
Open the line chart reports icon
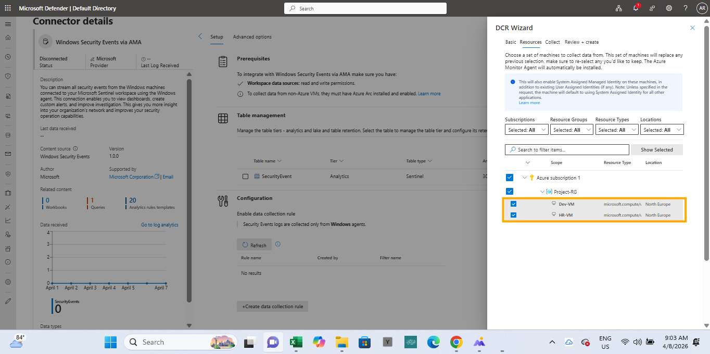coord(8,220)
